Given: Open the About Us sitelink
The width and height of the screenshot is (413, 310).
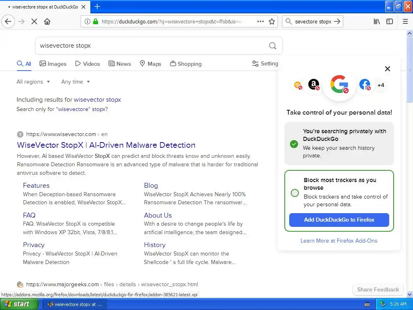Looking at the screenshot, I should point(158,216).
